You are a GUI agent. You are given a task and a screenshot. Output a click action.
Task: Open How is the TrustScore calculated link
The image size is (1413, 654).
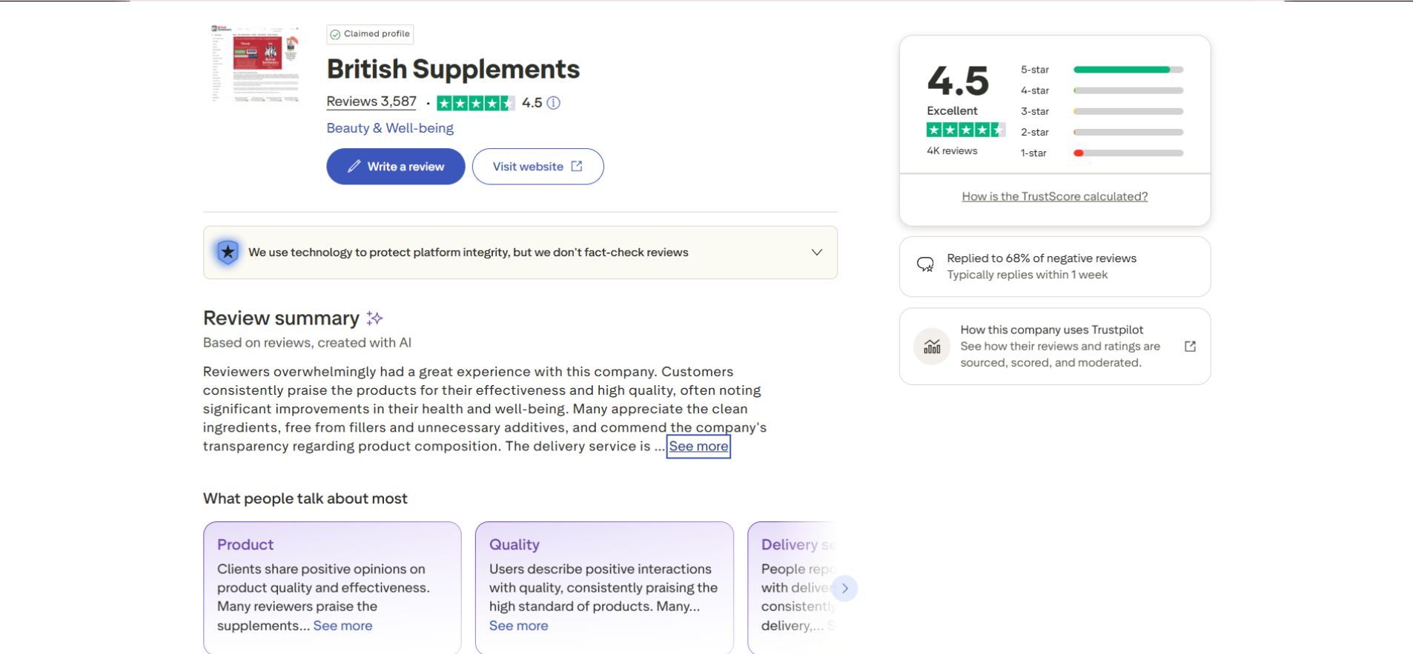[1054, 196]
